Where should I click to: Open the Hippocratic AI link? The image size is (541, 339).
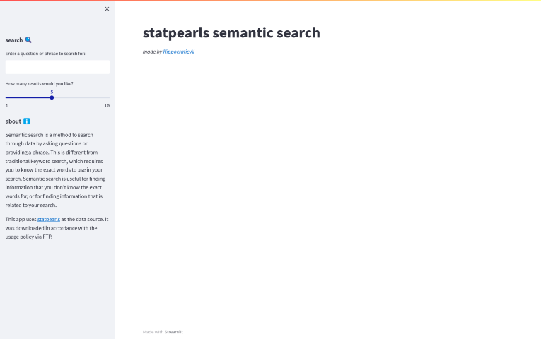pos(178,52)
